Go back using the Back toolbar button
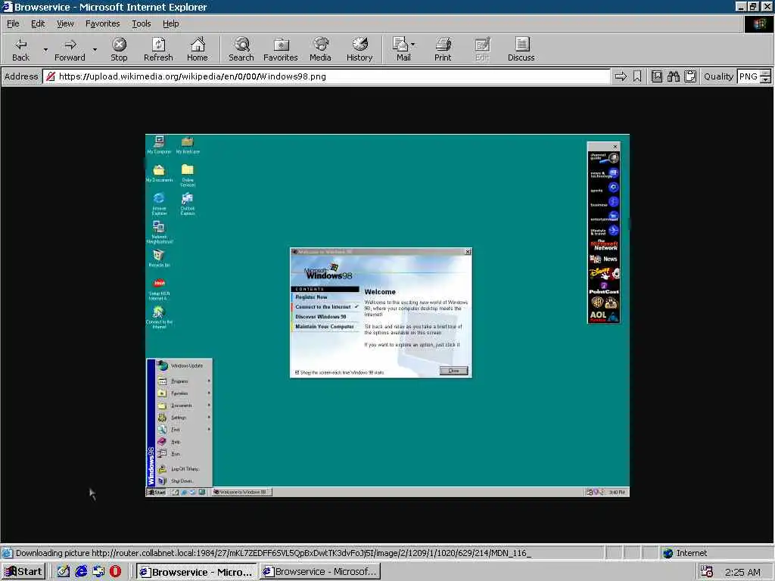 20,49
